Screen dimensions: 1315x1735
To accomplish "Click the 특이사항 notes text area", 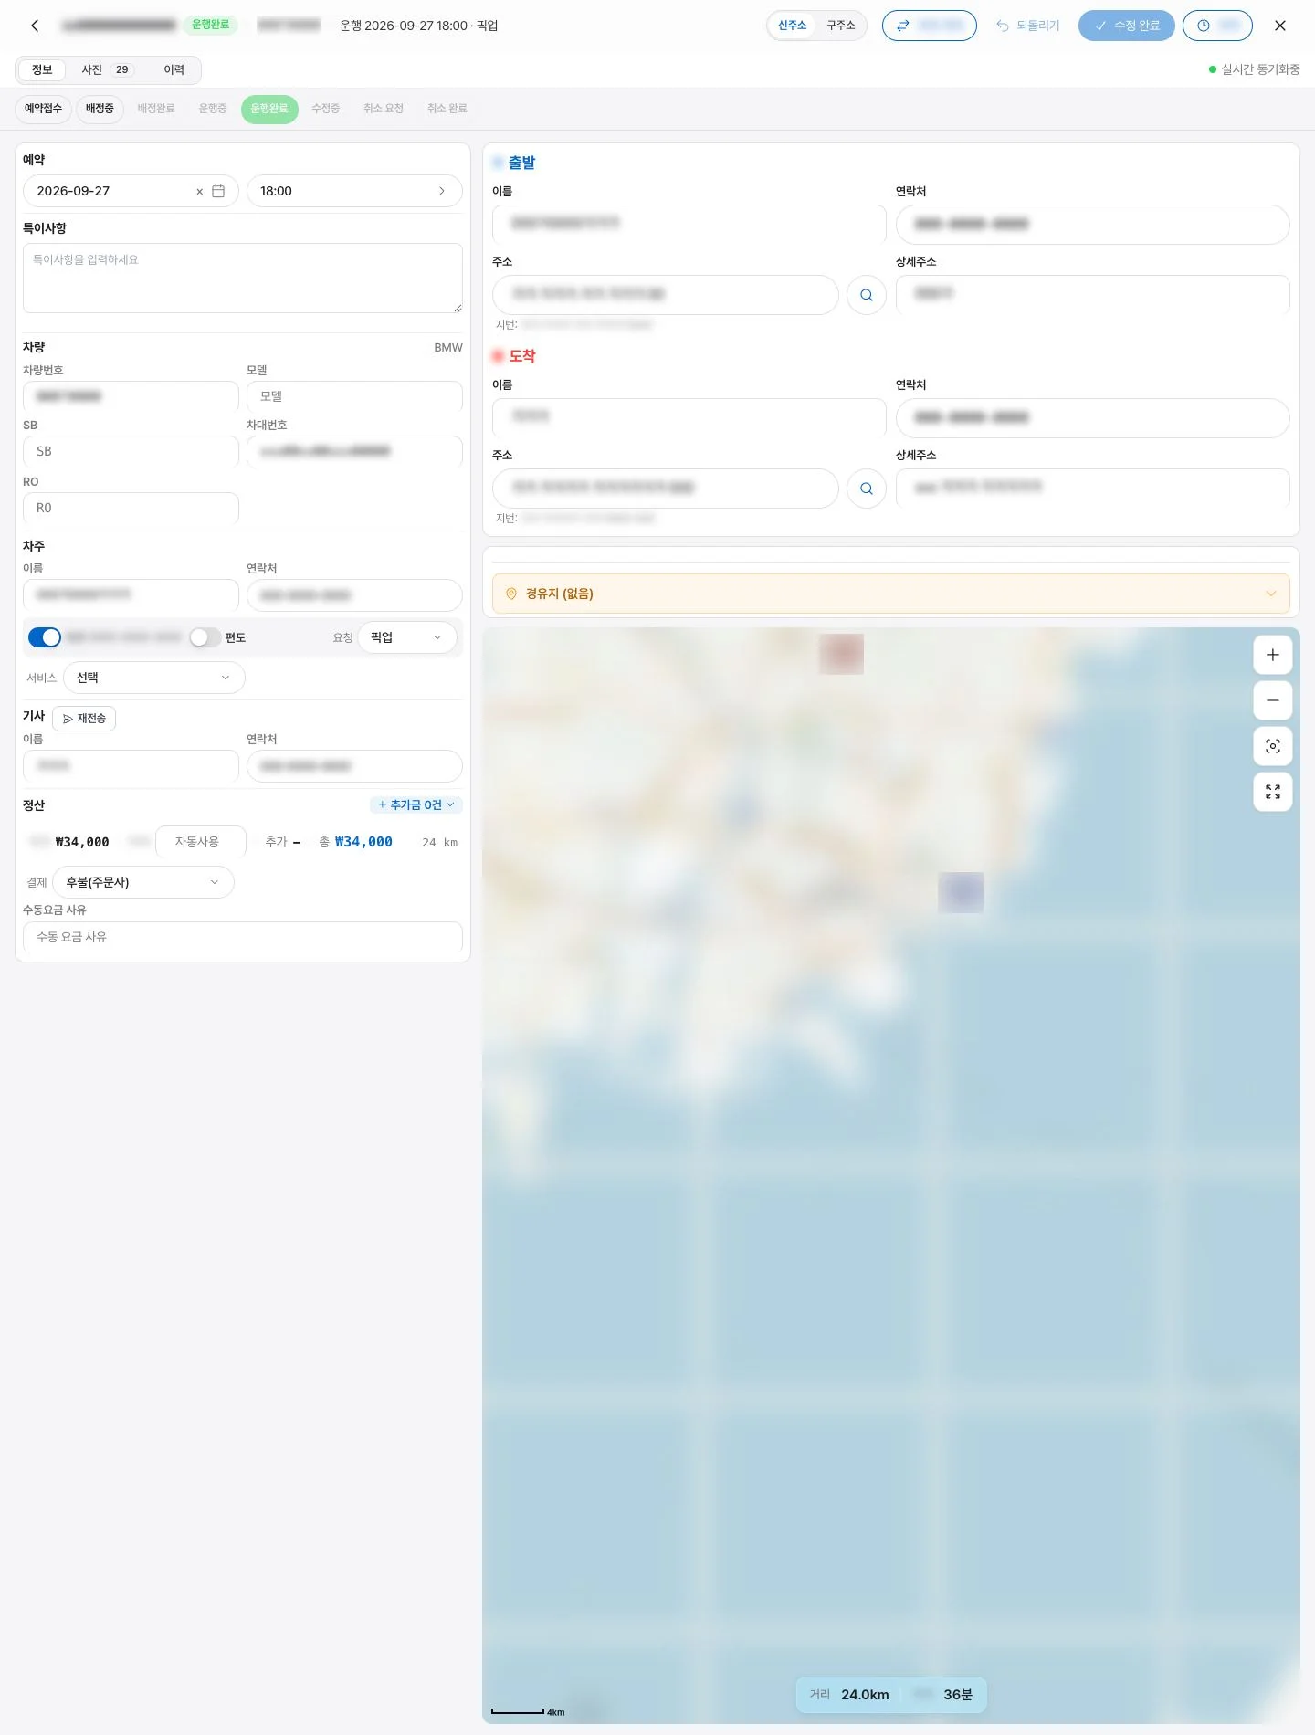I will (x=243, y=278).
